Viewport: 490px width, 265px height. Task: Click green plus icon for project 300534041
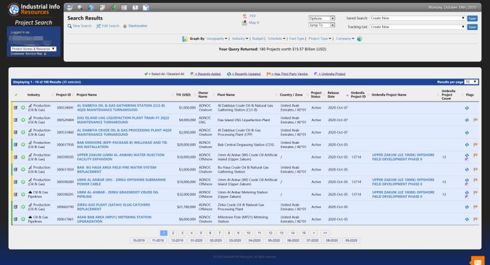[x=23, y=108]
